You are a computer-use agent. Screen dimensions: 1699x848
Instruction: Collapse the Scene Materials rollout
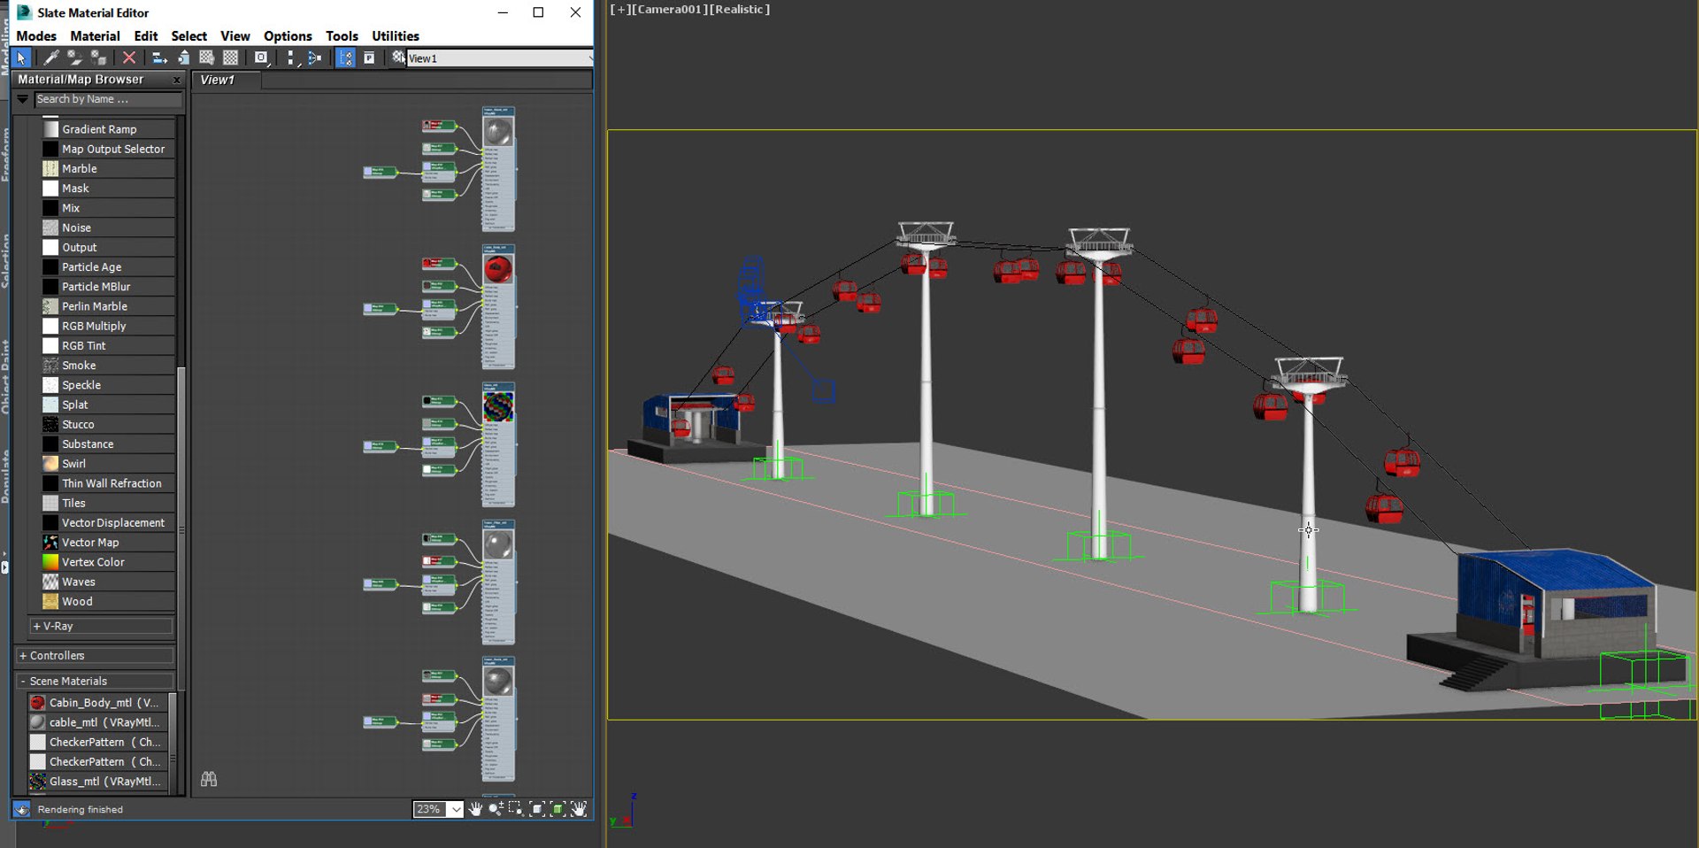[x=95, y=681]
